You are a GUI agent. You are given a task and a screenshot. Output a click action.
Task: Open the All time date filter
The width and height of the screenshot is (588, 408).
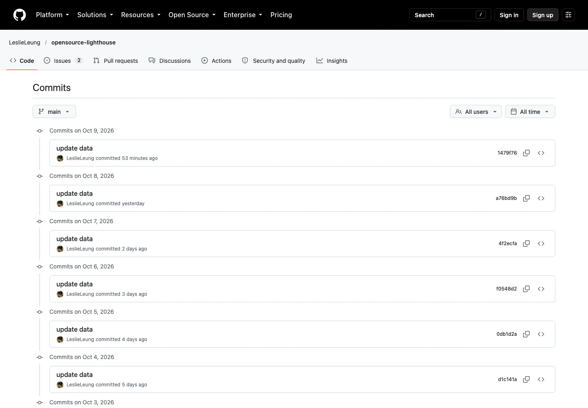(530, 112)
